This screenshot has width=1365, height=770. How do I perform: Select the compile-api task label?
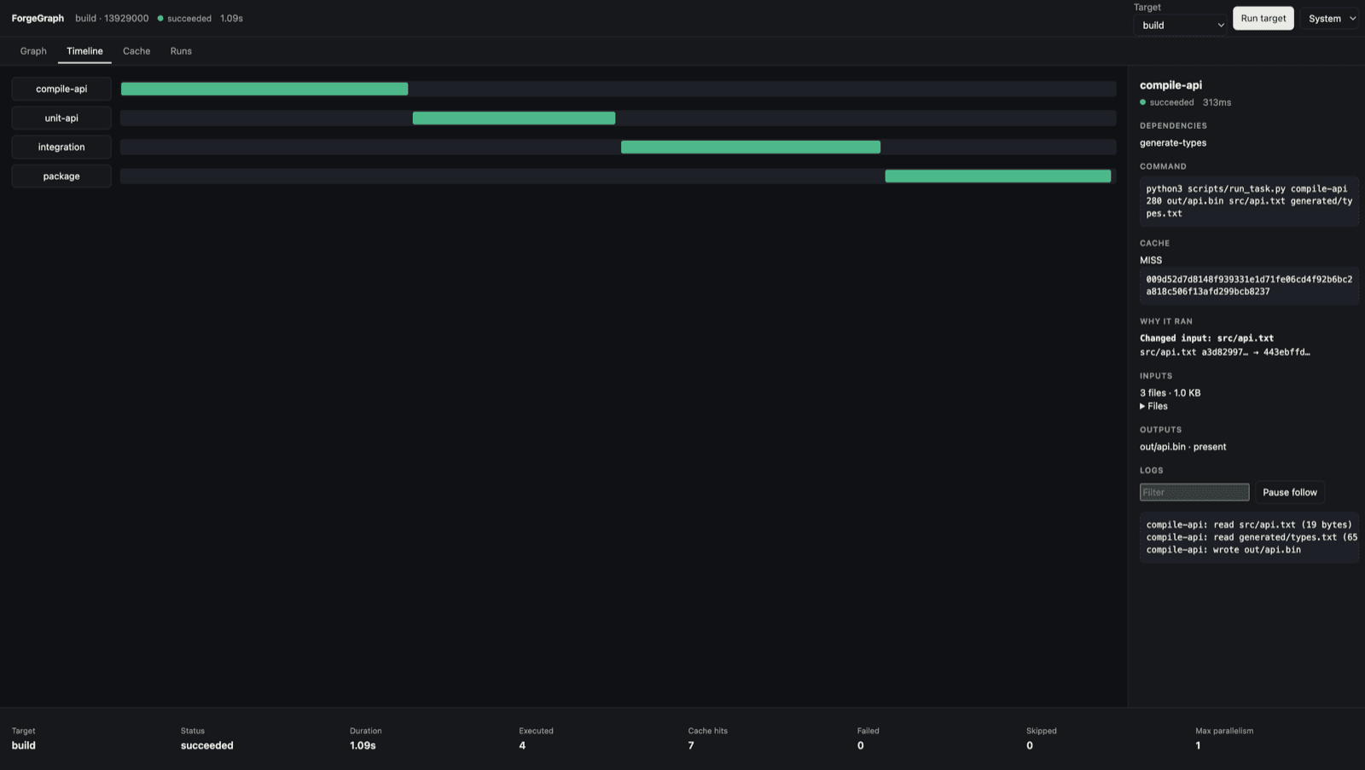pyautogui.click(x=61, y=89)
